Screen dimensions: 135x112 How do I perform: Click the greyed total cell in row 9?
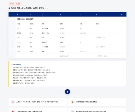coord(64,56)
